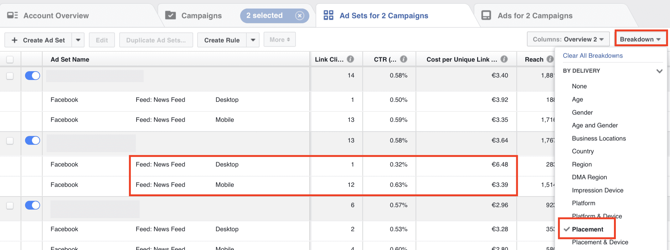Collapse the By Delivery section
This screenshot has height=250, width=670.
pyautogui.click(x=659, y=71)
